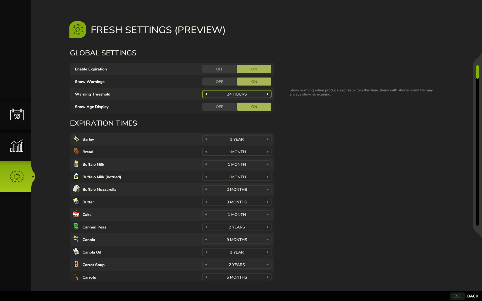The height and width of the screenshot is (301, 482).
Task: Increase Warning Threshold with right arrow
Action: (x=268, y=94)
